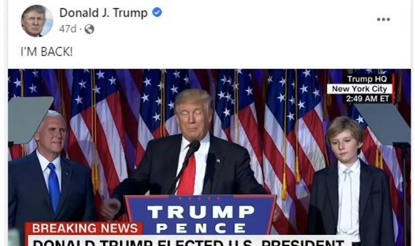Open the 47d post timestamp link
The height and width of the screenshot is (246, 415).
[67, 29]
